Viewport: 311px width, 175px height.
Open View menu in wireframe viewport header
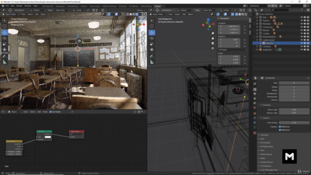pos(171,14)
